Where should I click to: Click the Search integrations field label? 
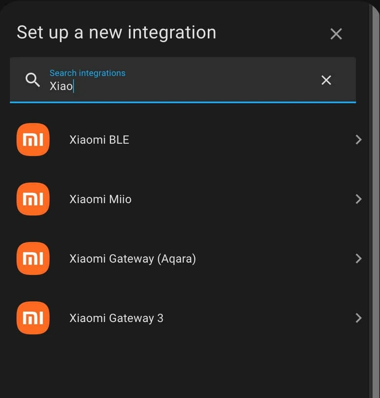point(87,73)
